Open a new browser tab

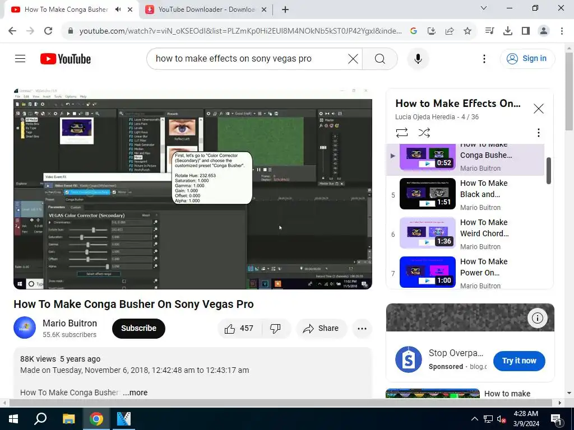point(285,10)
